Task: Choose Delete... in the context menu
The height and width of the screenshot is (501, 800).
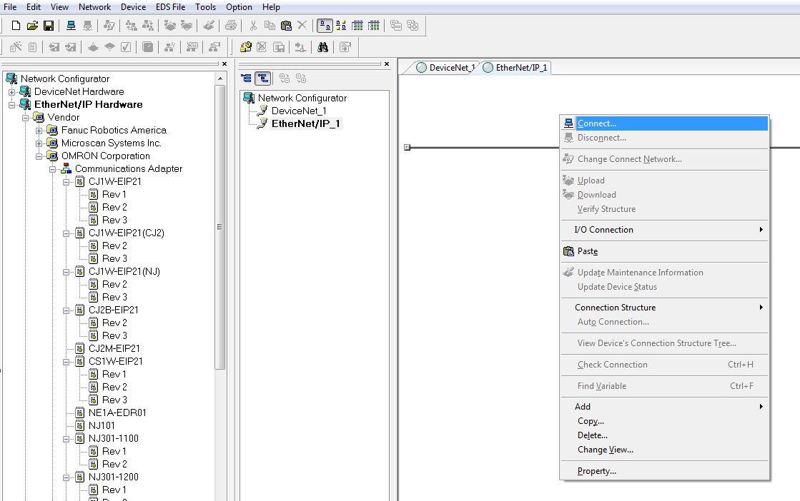Action: (x=664, y=435)
